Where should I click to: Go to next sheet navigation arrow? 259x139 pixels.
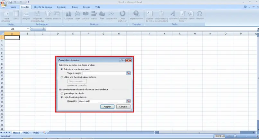(7, 132)
